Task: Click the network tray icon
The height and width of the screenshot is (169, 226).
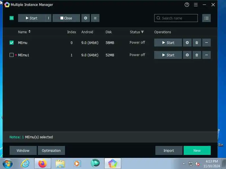Action: [191, 164]
